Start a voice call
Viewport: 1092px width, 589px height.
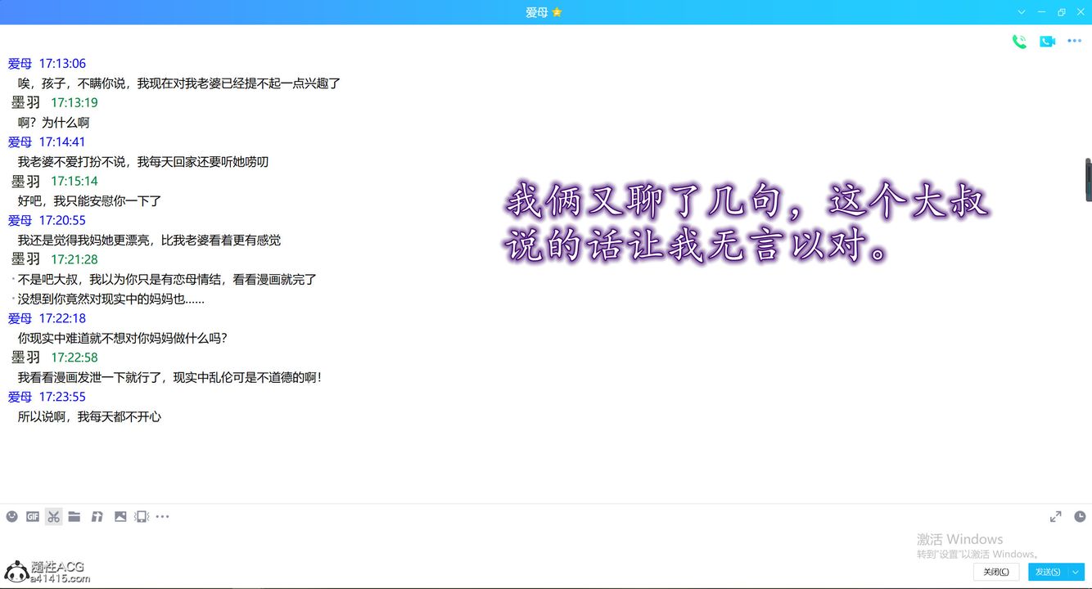coord(1019,40)
